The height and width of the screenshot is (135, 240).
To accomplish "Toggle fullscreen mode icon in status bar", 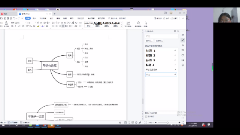I will click(183, 122).
